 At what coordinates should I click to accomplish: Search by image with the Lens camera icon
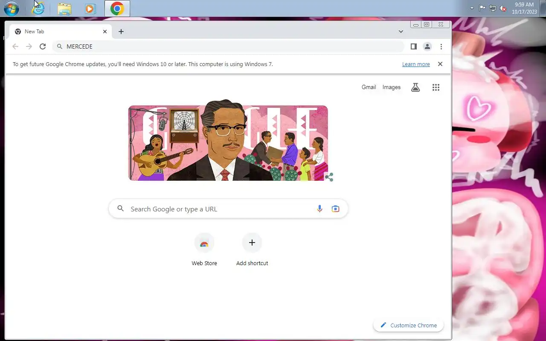(x=336, y=209)
